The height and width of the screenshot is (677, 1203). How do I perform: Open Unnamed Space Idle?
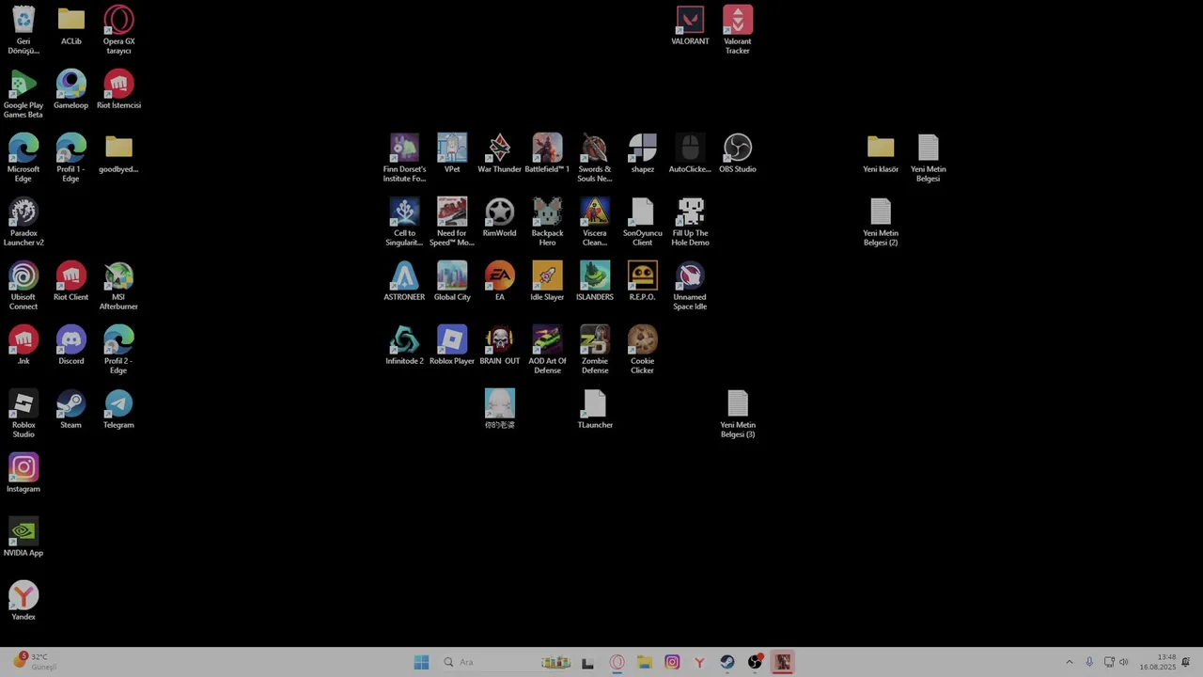click(x=690, y=276)
